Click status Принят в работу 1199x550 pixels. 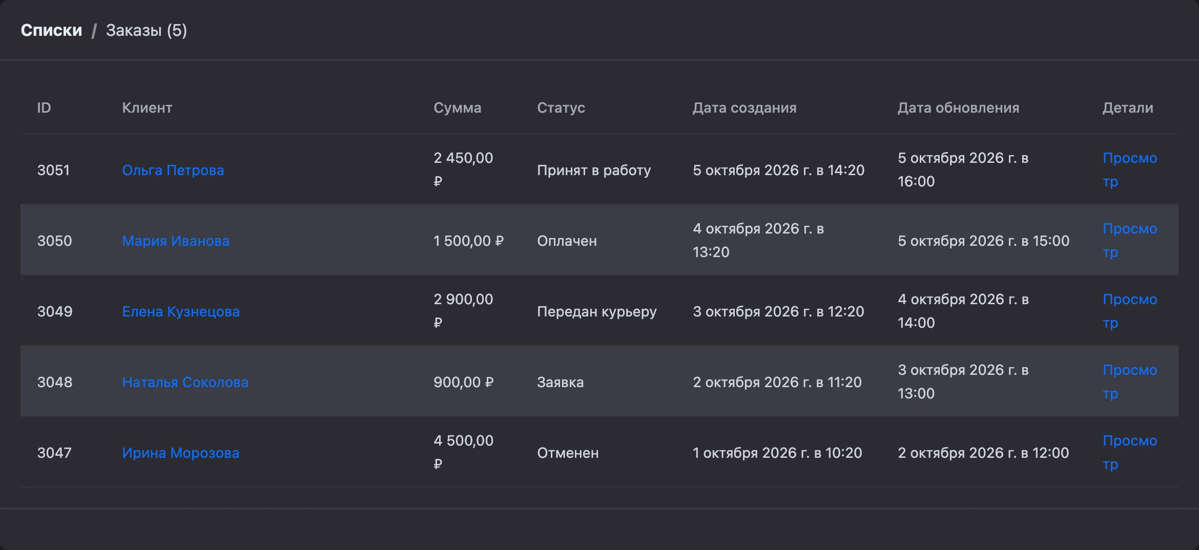594,170
